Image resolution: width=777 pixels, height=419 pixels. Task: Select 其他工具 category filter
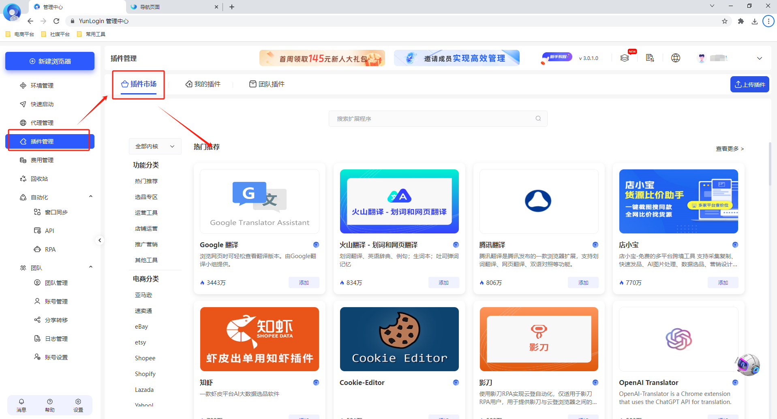[x=146, y=260]
